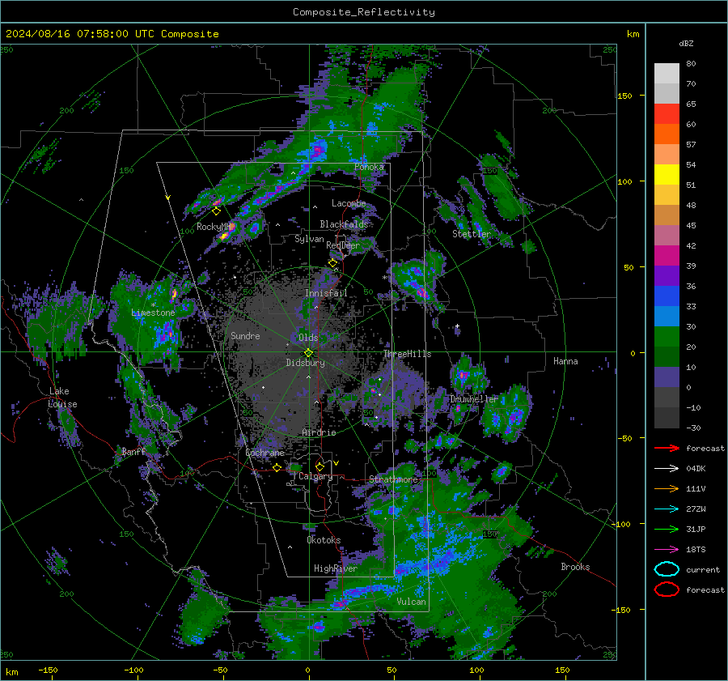Click the current legend label
Screen dimensions: 728x681
[x=703, y=570]
